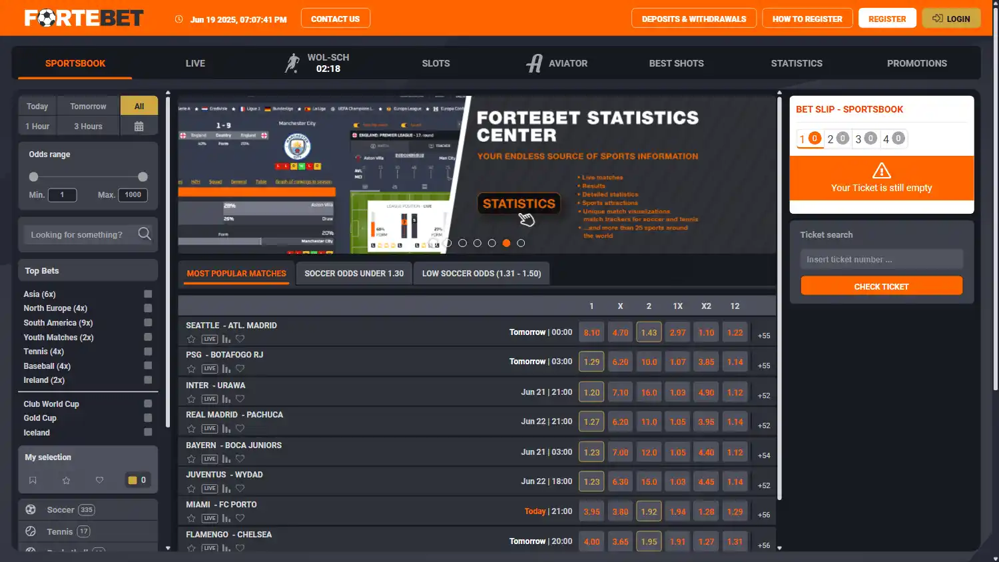Click the minimum odds range slider handle
This screenshot has height=562, width=999.
click(x=33, y=176)
